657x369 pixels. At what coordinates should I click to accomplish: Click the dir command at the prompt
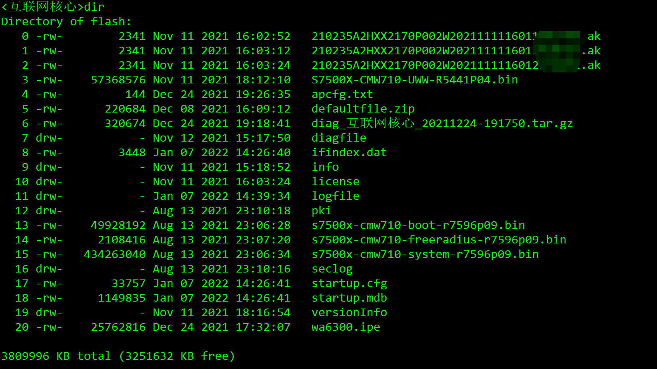tap(94, 7)
